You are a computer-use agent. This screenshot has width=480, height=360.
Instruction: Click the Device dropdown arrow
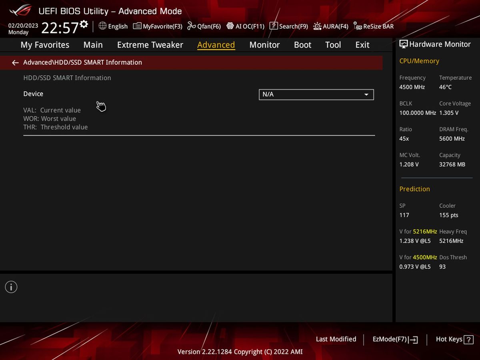[366, 95]
